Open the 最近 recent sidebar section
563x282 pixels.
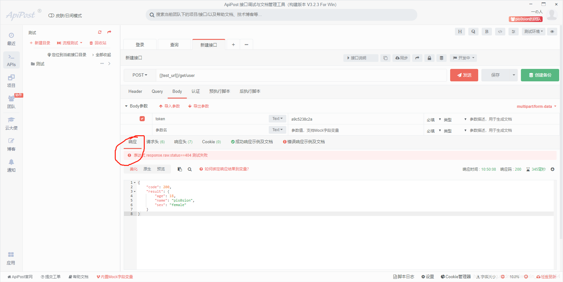coord(11,39)
